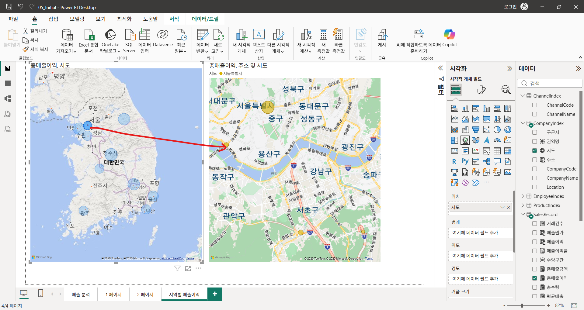The image size is (584, 310).
Task: Open the DAX query view in left sidebar
Action: coord(8,114)
